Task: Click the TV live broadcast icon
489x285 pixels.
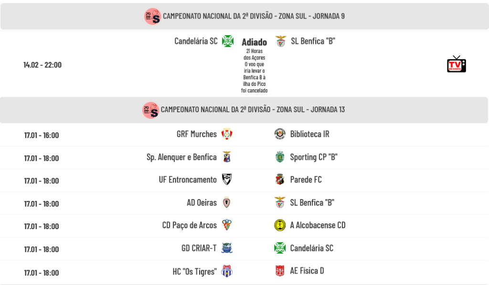Action: [x=456, y=64]
